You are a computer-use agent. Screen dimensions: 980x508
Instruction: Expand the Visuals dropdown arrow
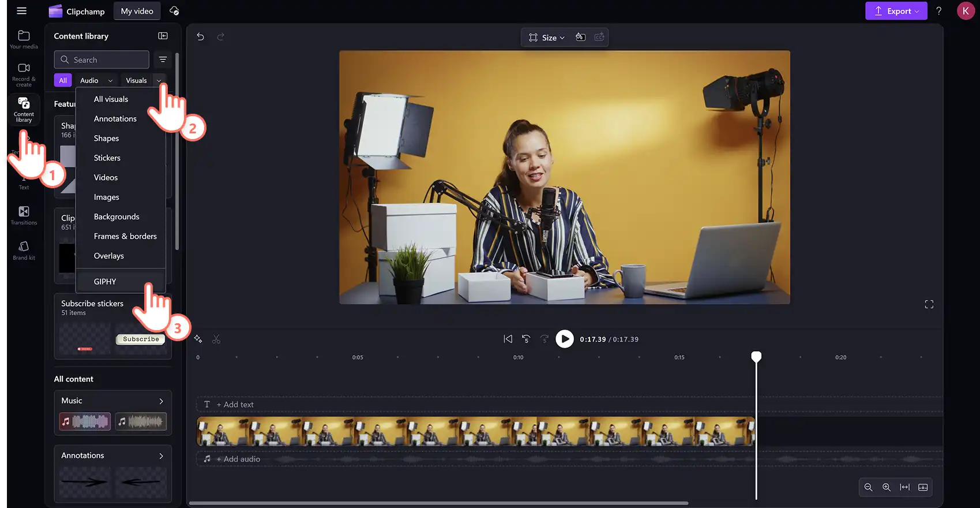(x=159, y=81)
